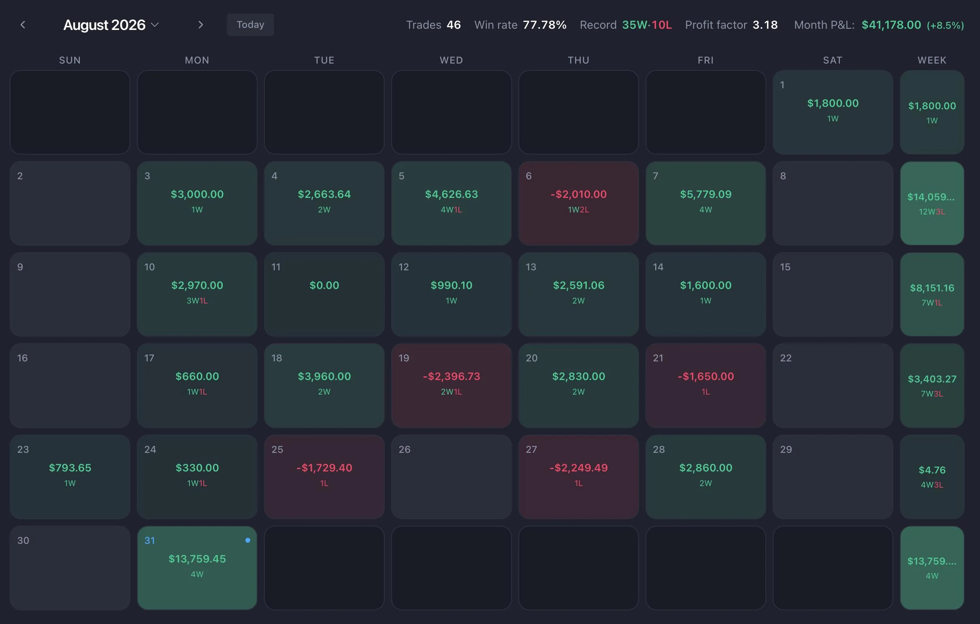Select day 20 with $2,830.00
The image size is (980, 624).
pyautogui.click(x=578, y=386)
